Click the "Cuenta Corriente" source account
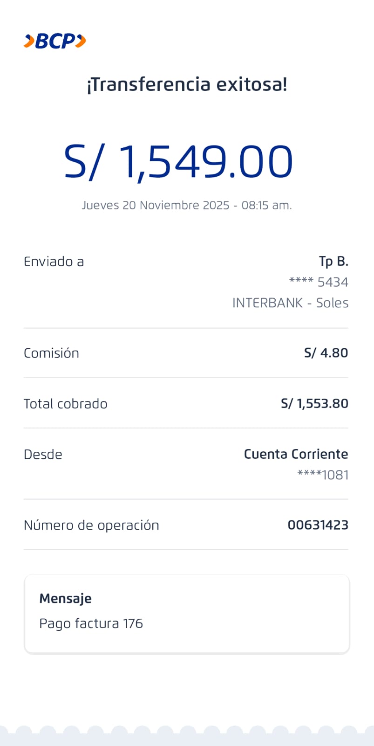This screenshot has height=746, width=374. 296,454
